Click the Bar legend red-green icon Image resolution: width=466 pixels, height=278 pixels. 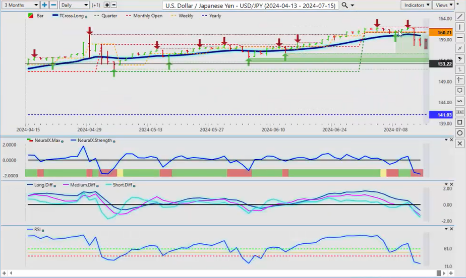coord(31,16)
